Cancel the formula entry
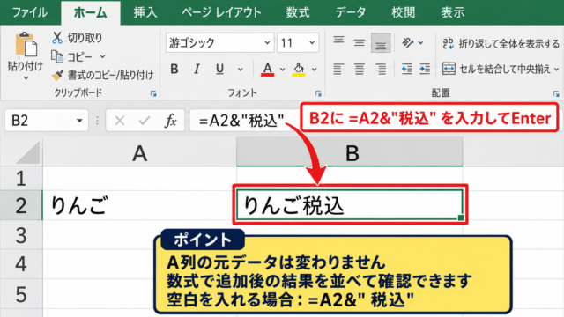Screen dimensions: 564x317 pyautogui.click(x=120, y=121)
